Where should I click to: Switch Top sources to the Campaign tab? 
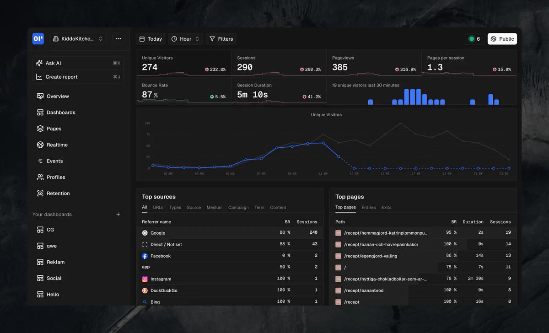click(238, 208)
